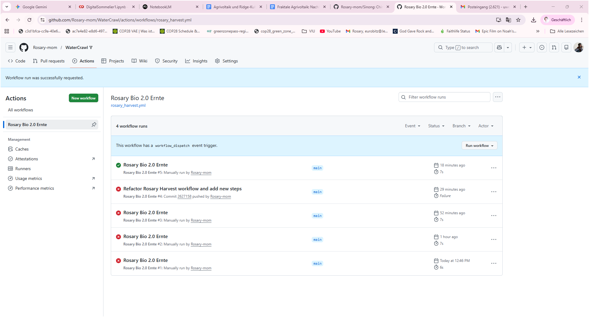This screenshot has width=589, height=317.
Task: Open the Copilot chat icon
Action: 499,47
